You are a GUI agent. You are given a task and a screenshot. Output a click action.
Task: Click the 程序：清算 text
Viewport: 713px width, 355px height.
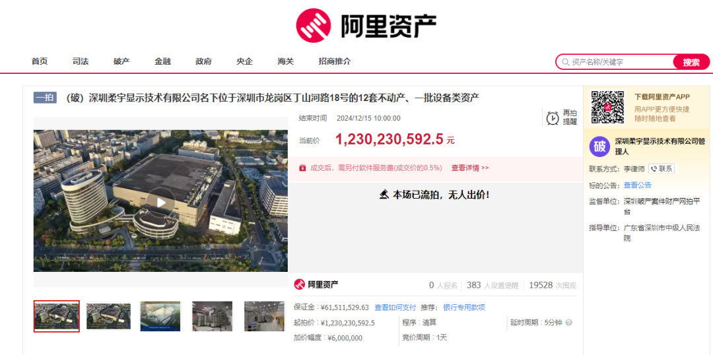point(420,323)
